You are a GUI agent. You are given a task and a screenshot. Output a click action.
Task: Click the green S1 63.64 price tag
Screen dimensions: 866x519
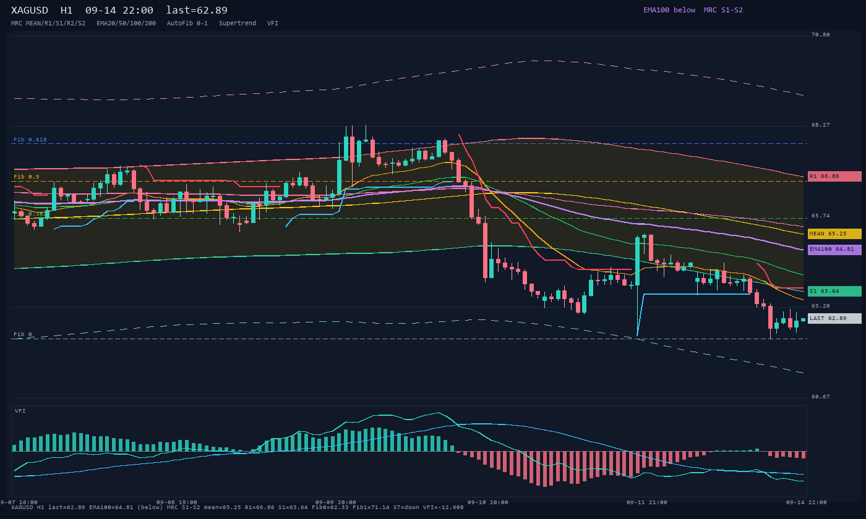tap(834, 291)
